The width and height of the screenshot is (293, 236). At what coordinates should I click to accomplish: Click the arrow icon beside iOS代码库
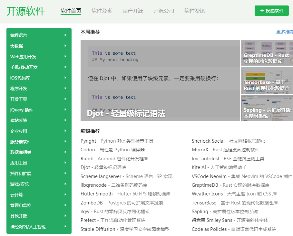pos(65,78)
